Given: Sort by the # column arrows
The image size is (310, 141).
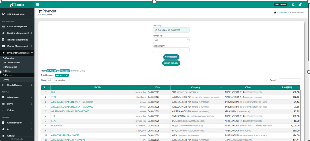Looking at the screenshot, I should (48, 87).
